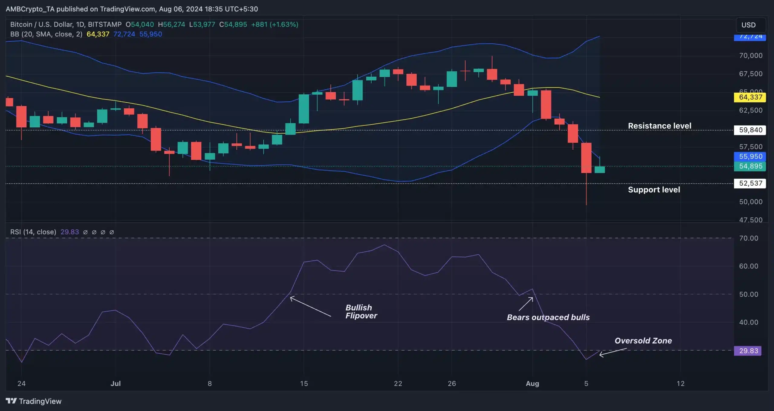Click the 12 date tick on time axis
This screenshot has height=411, width=774.
[x=680, y=384]
